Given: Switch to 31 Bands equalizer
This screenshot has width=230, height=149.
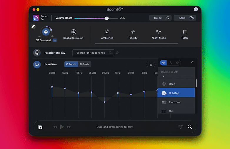Looking at the screenshot, I should (84, 64).
